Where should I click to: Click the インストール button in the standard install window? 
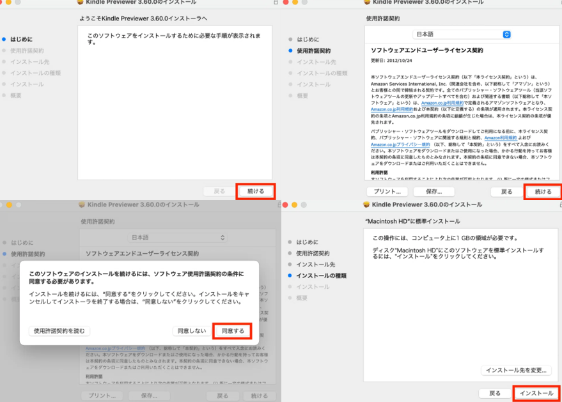point(536,393)
